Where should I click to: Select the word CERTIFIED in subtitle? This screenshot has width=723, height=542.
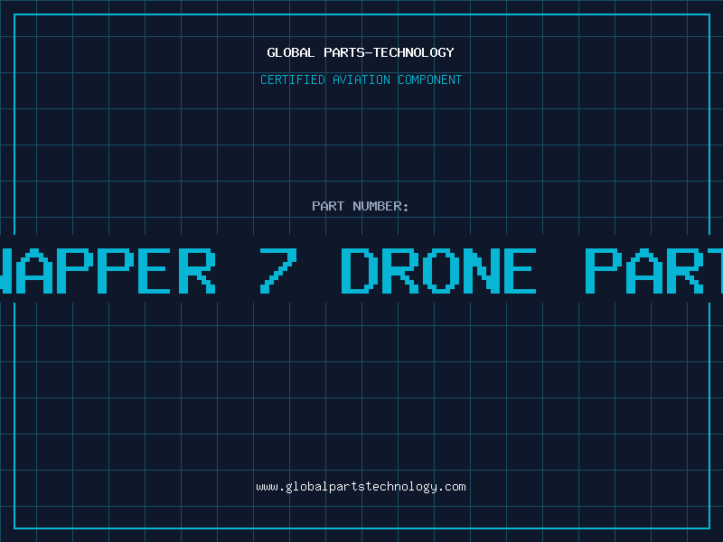coord(293,79)
